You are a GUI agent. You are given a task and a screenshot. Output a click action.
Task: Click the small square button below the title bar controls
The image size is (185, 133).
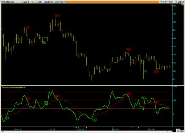pos(182,4)
